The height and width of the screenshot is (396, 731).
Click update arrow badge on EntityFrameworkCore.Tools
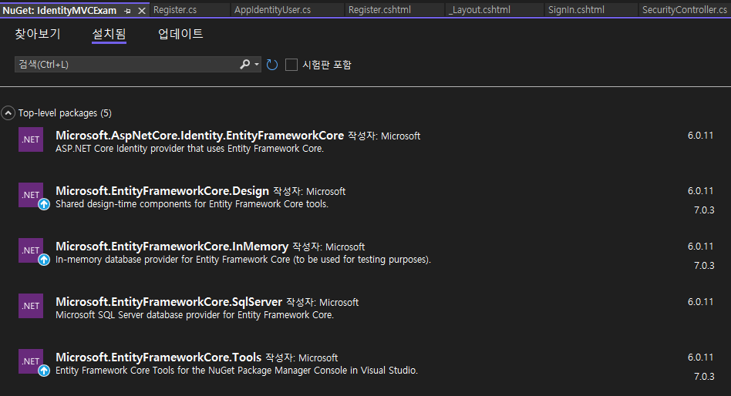pos(44,371)
